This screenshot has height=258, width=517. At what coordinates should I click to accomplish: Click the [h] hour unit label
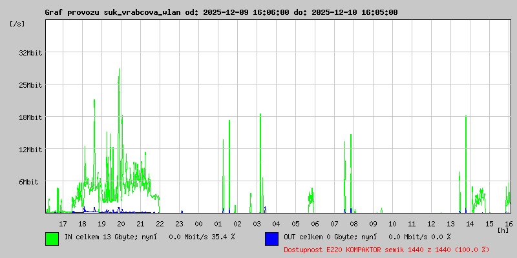(x=503, y=230)
